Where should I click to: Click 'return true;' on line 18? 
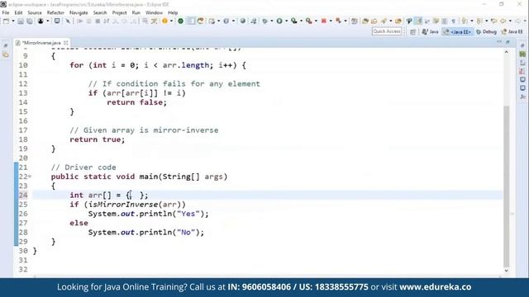click(98, 139)
